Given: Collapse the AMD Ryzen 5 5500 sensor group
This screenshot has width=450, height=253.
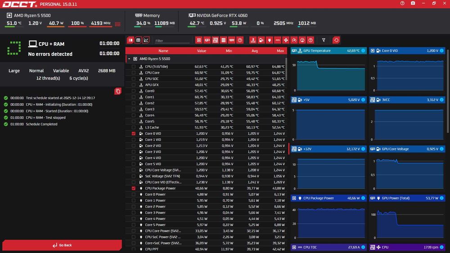Looking at the screenshot, I should tap(129, 59).
